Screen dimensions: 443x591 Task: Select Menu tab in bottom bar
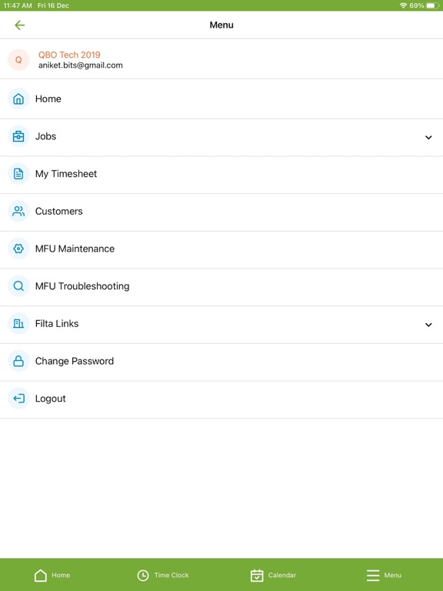tap(384, 575)
